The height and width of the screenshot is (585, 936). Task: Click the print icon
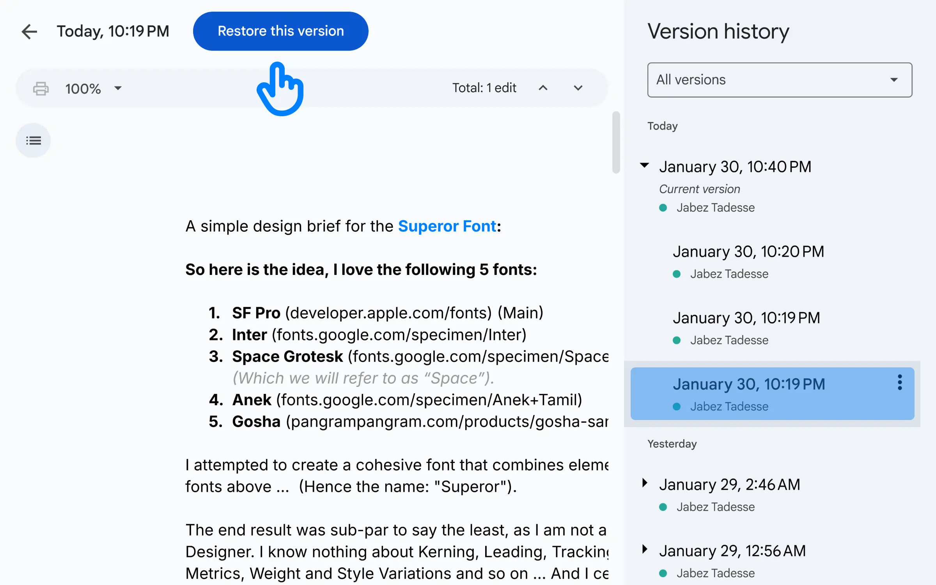[x=41, y=88]
